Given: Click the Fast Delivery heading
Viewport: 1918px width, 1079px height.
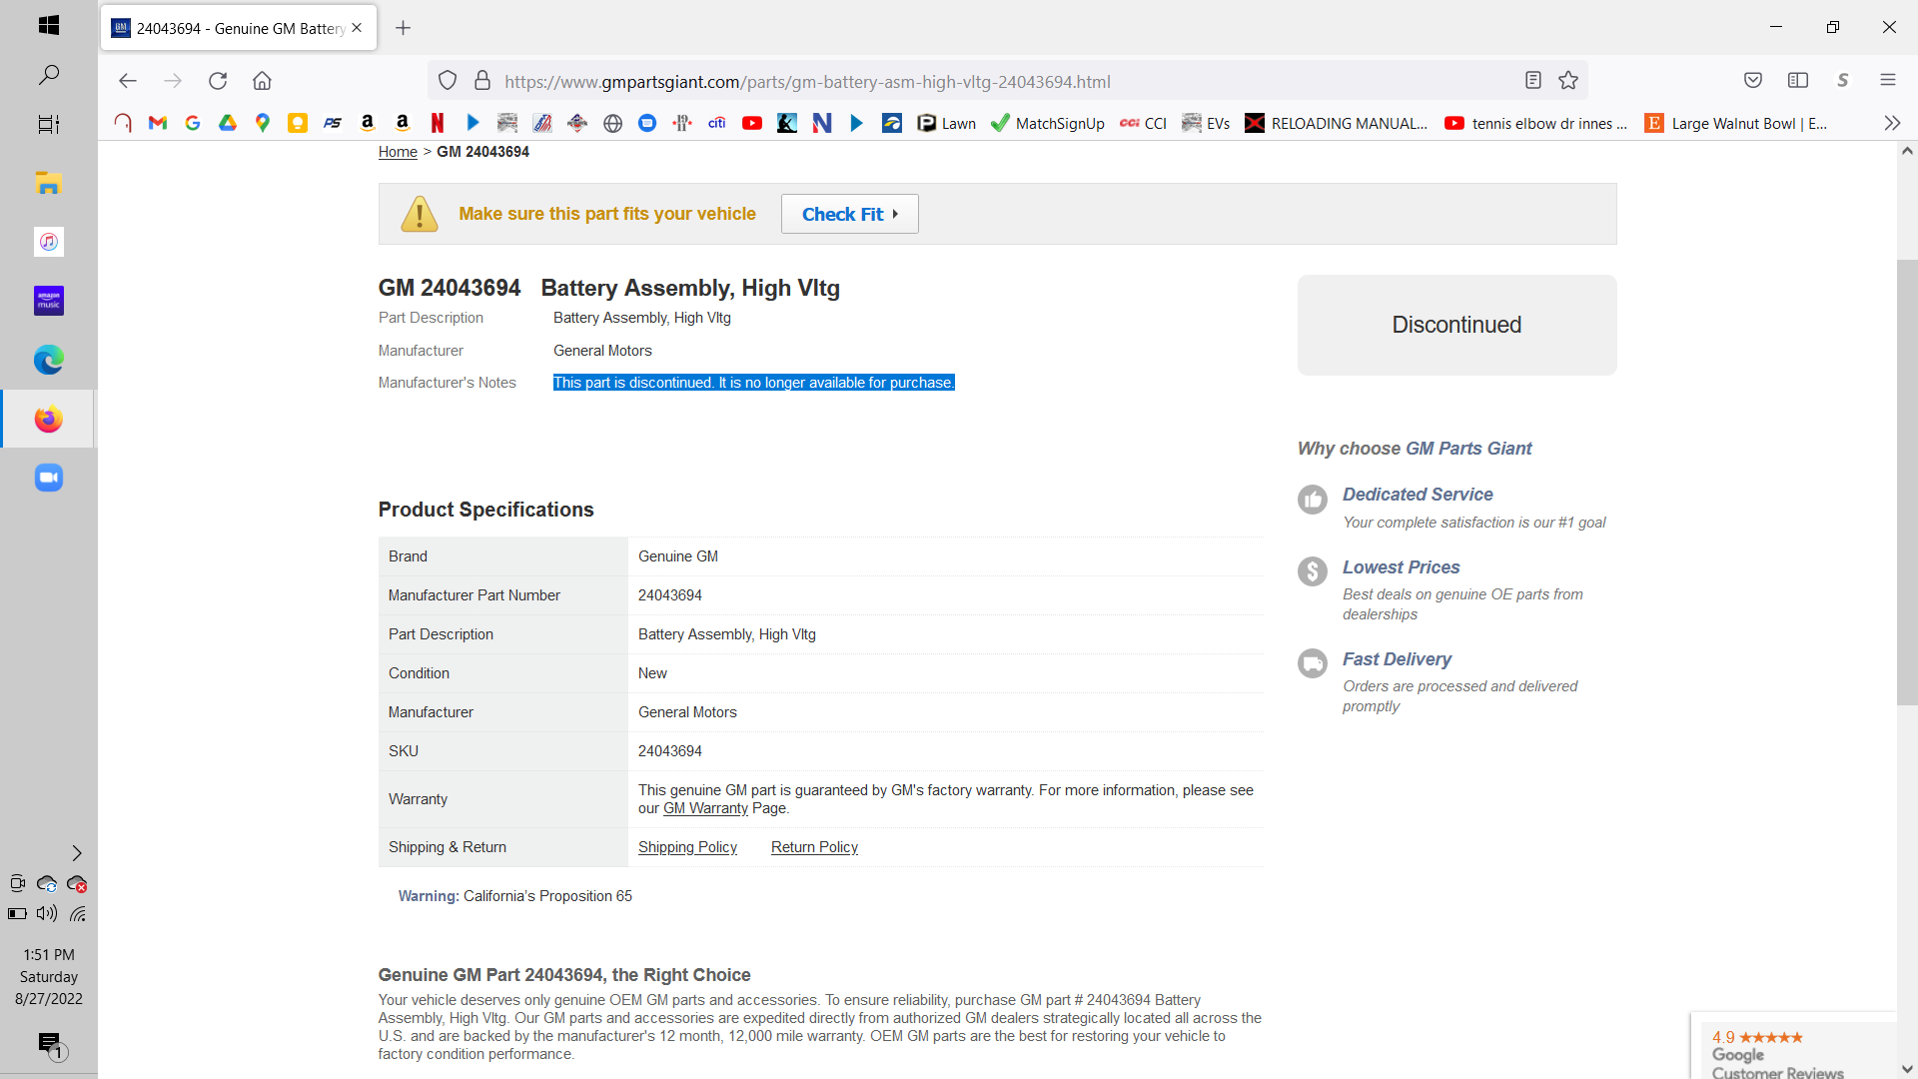Looking at the screenshot, I should [1397, 659].
